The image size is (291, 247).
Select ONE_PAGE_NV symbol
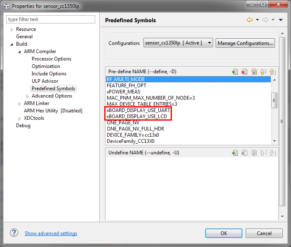click(188, 123)
